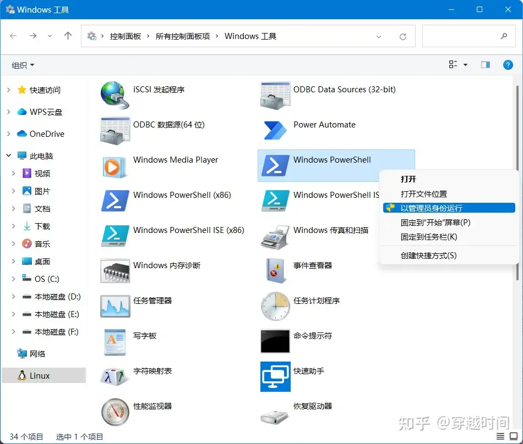523x444 pixels.
Task: Open 本地磁盘 (F:) in sidebar
Action: coord(56,332)
